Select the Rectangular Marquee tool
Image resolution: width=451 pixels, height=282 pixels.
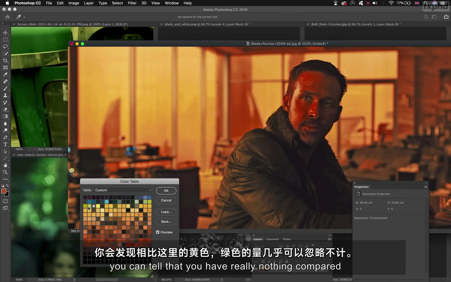coord(5,40)
